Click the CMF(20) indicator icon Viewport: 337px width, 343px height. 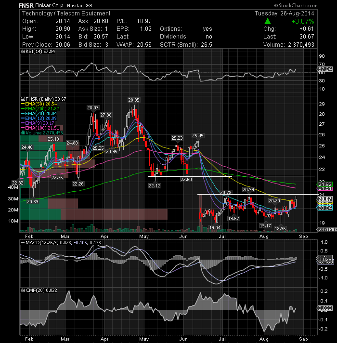point(23,290)
